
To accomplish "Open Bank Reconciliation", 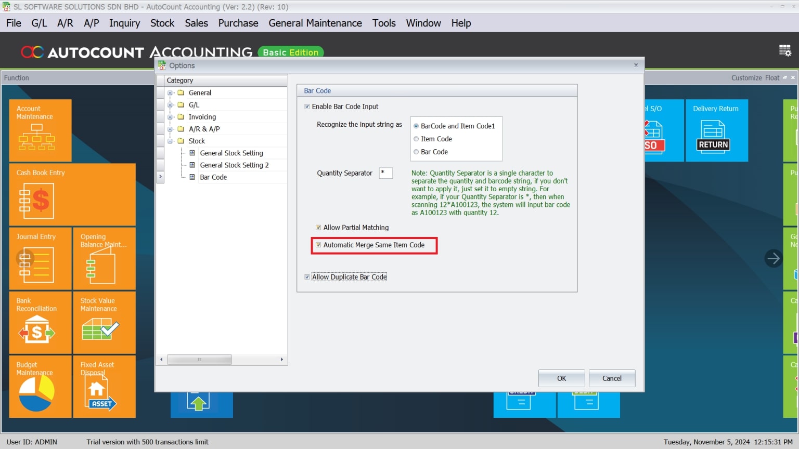I will (x=40, y=323).
